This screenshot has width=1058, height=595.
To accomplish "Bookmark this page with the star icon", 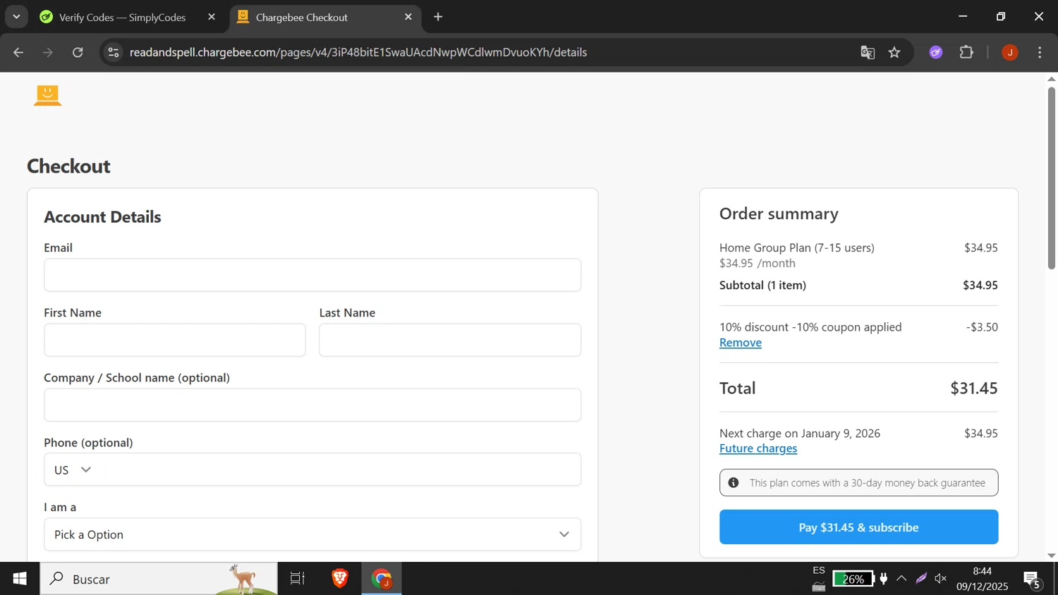I will point(894,52).
